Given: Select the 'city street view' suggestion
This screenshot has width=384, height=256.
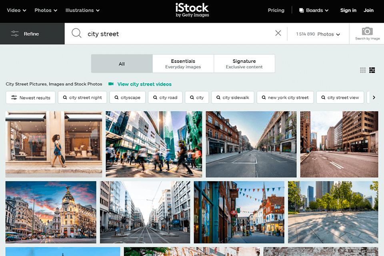Looking at the screenshot, I should coord(340,98).
